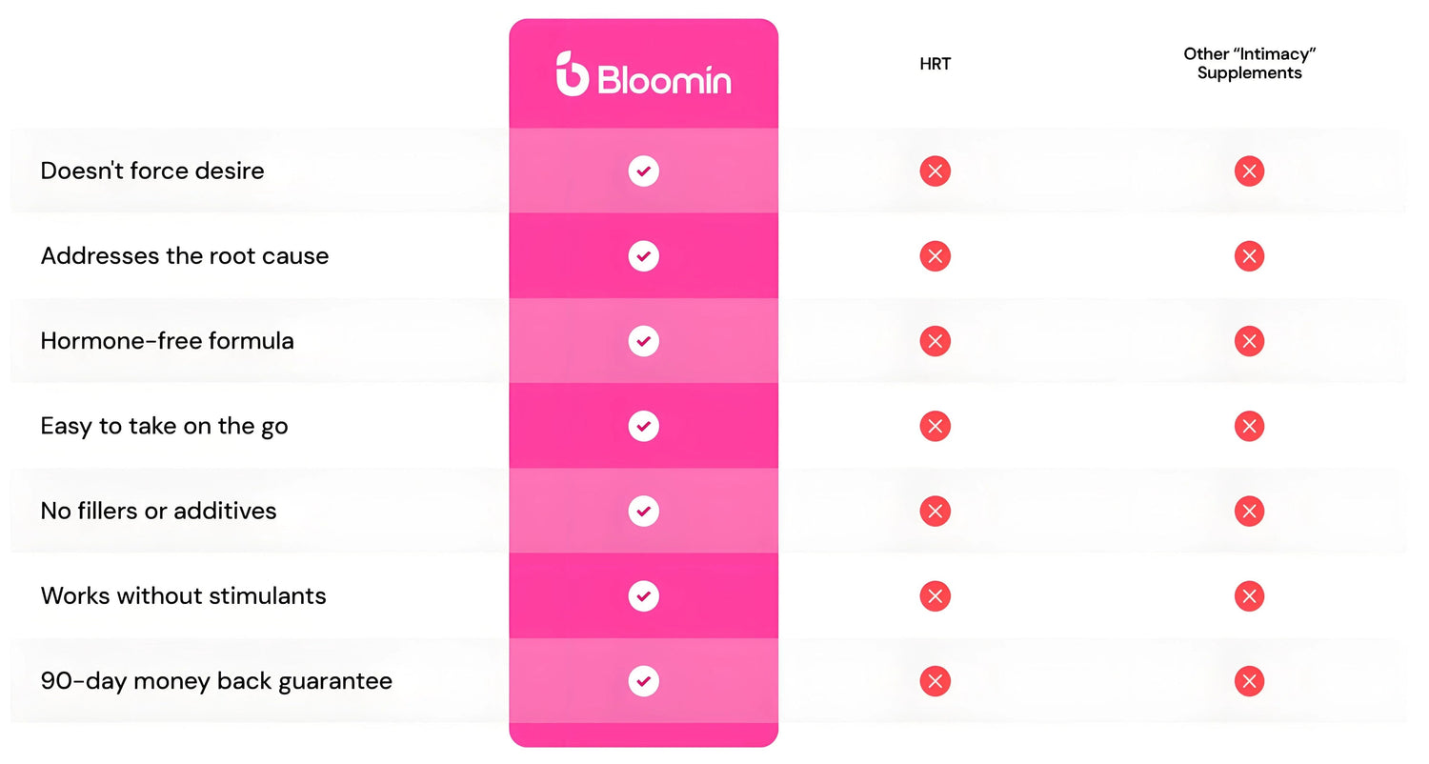Click HRT red X for Easy to take on go

click(936, 426)
